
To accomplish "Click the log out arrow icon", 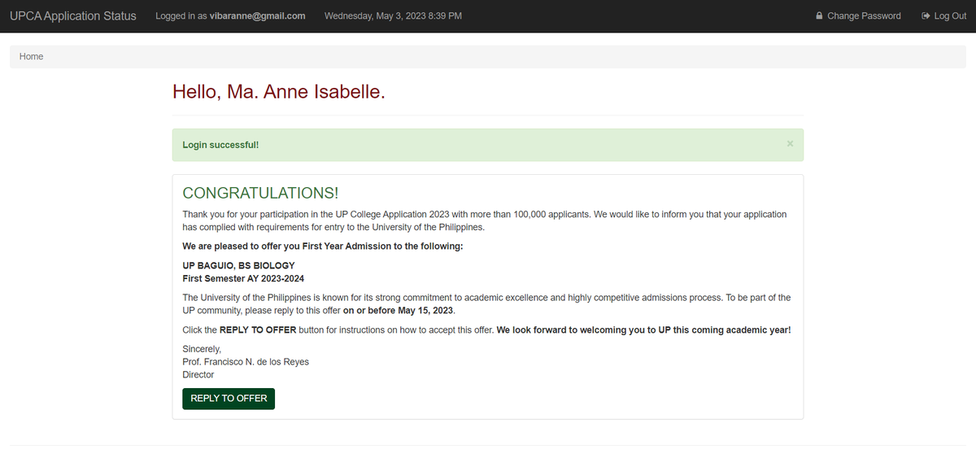I will pos(926,16).
